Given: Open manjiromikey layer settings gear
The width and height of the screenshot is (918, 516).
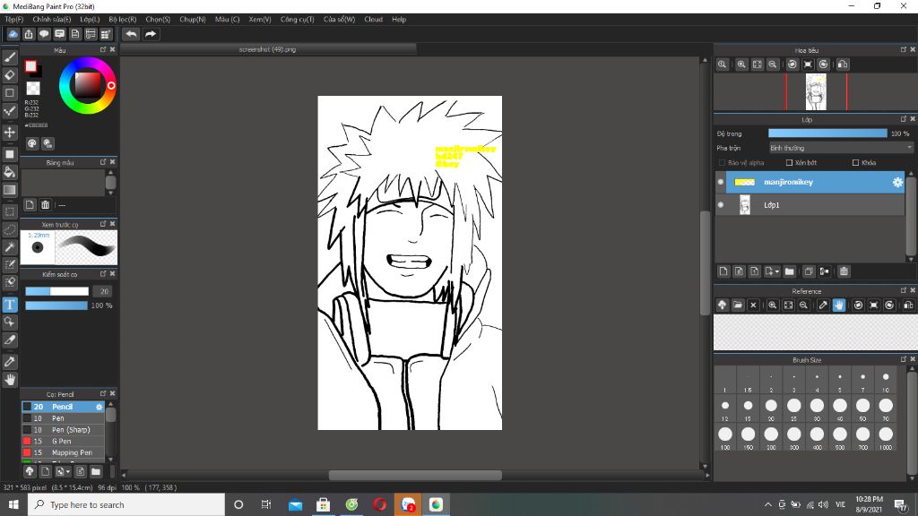Looking at the screenshot, I should 897,182.
